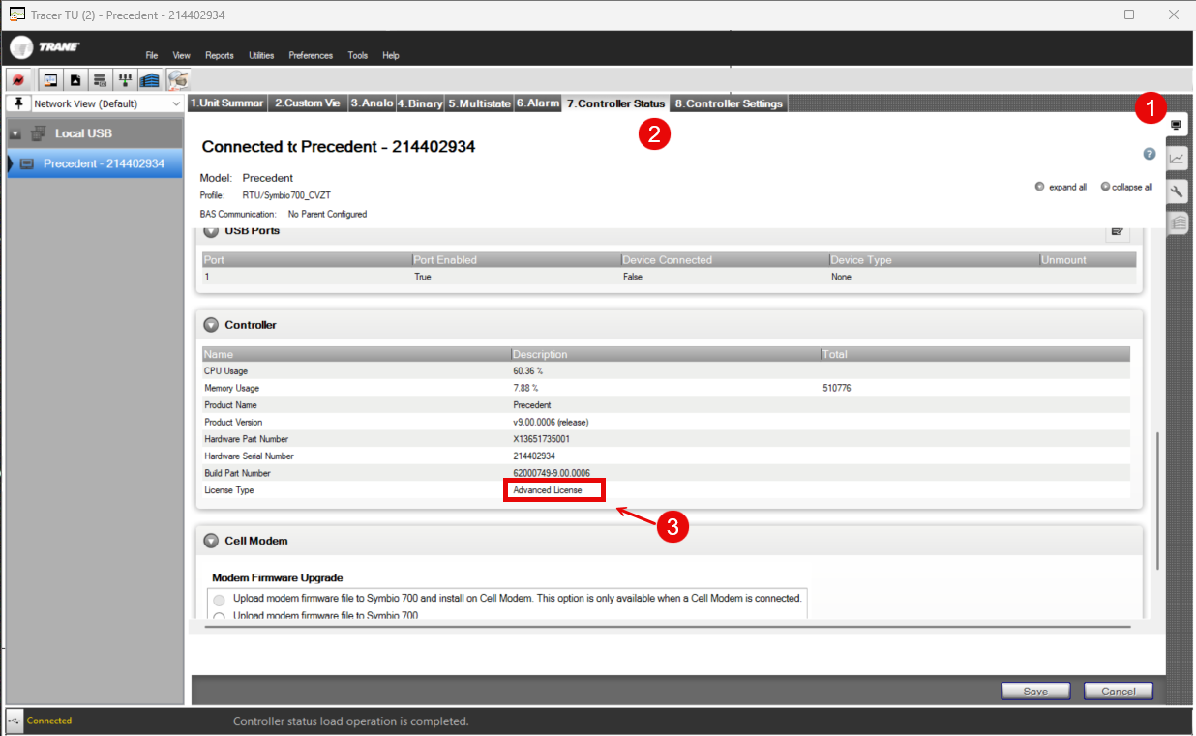Open the server storage toolbar icon
The width and height of the screenshot is (1196, 736).
click(100, 79)
